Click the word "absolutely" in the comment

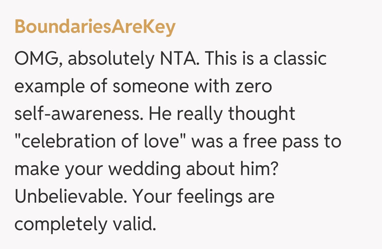(109, 59)
